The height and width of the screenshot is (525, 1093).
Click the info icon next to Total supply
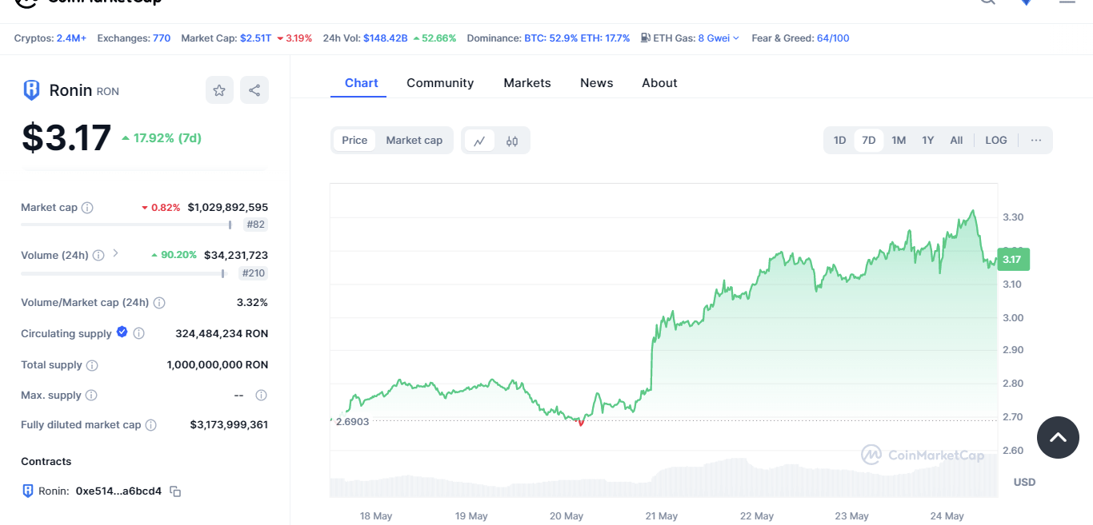pyautogui.click(x=92, y=365)
